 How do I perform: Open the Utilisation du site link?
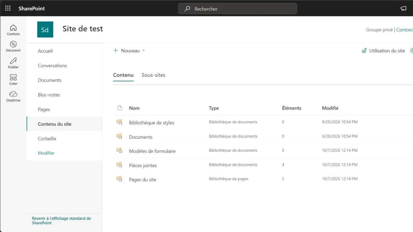[x=387, y=51]
